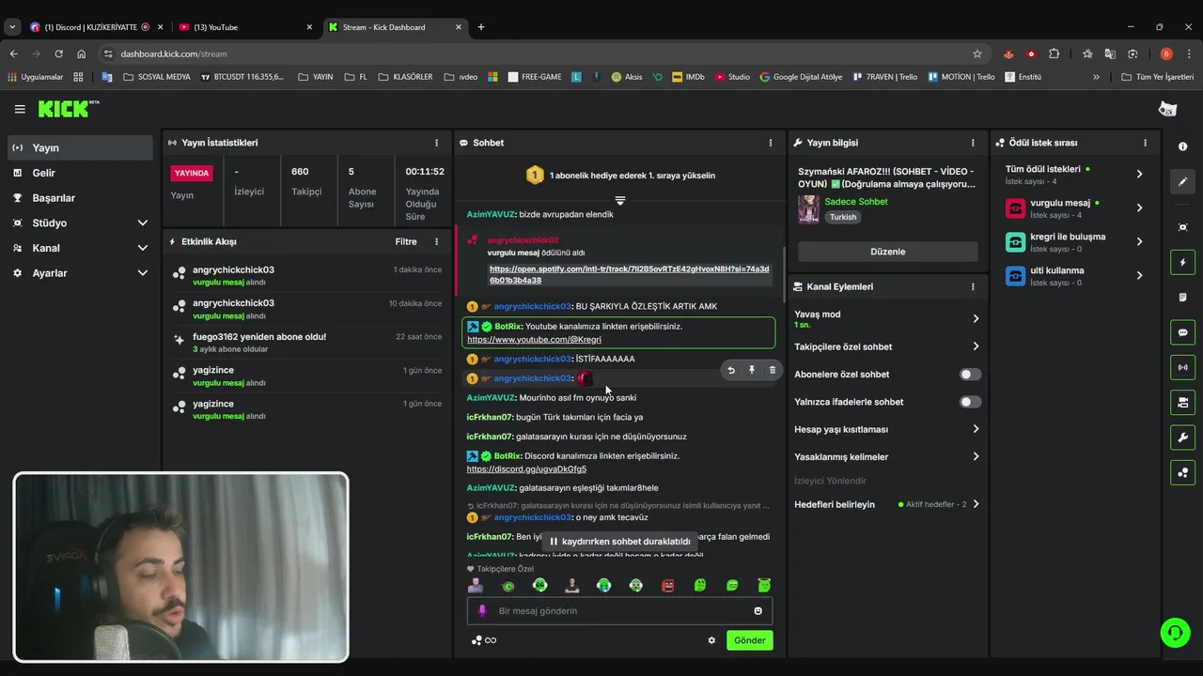
Task: Click the browser address bar with dashboard.kick.com/stream
Action: (x=540, y=54)
